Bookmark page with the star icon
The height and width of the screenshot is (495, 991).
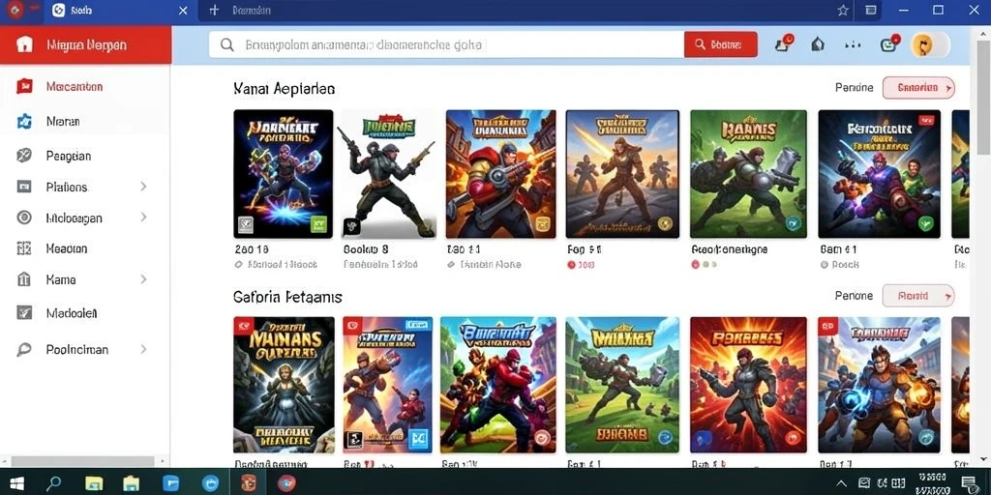(843, 10)
